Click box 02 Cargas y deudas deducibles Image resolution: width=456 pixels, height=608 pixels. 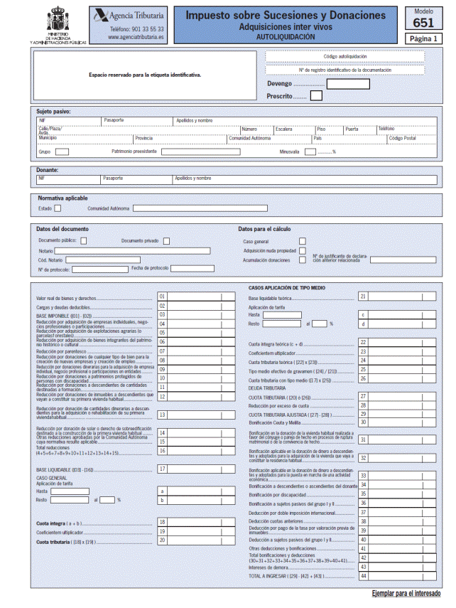click(x=201, y=306)
